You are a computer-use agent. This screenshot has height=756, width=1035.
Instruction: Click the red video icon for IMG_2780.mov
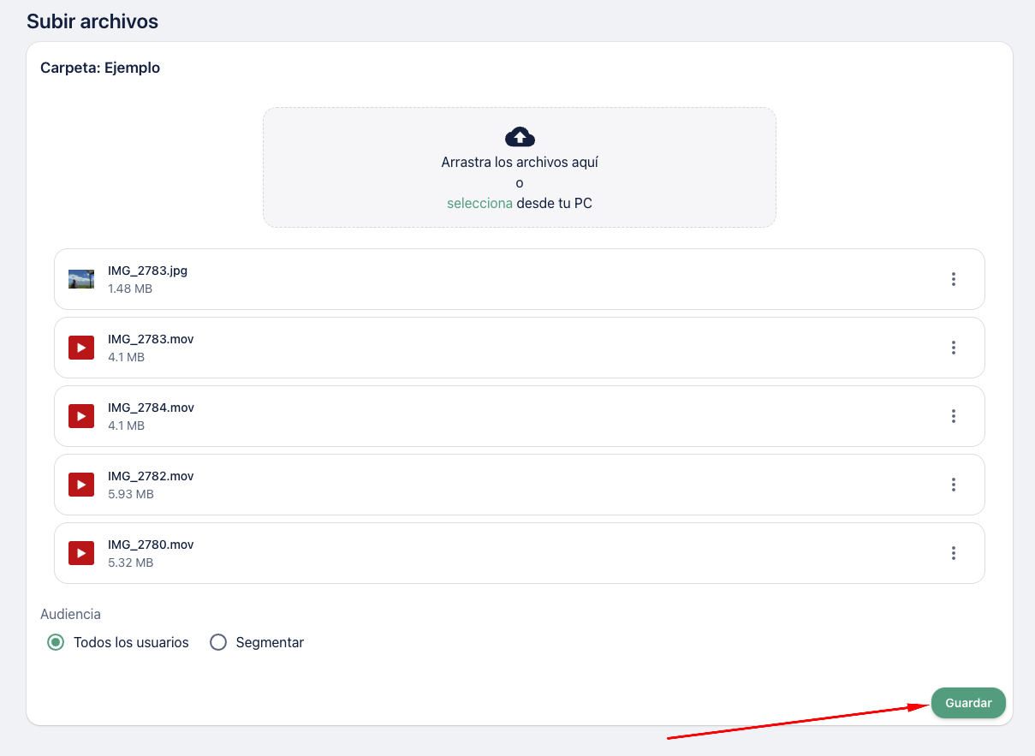coord(81,553)
